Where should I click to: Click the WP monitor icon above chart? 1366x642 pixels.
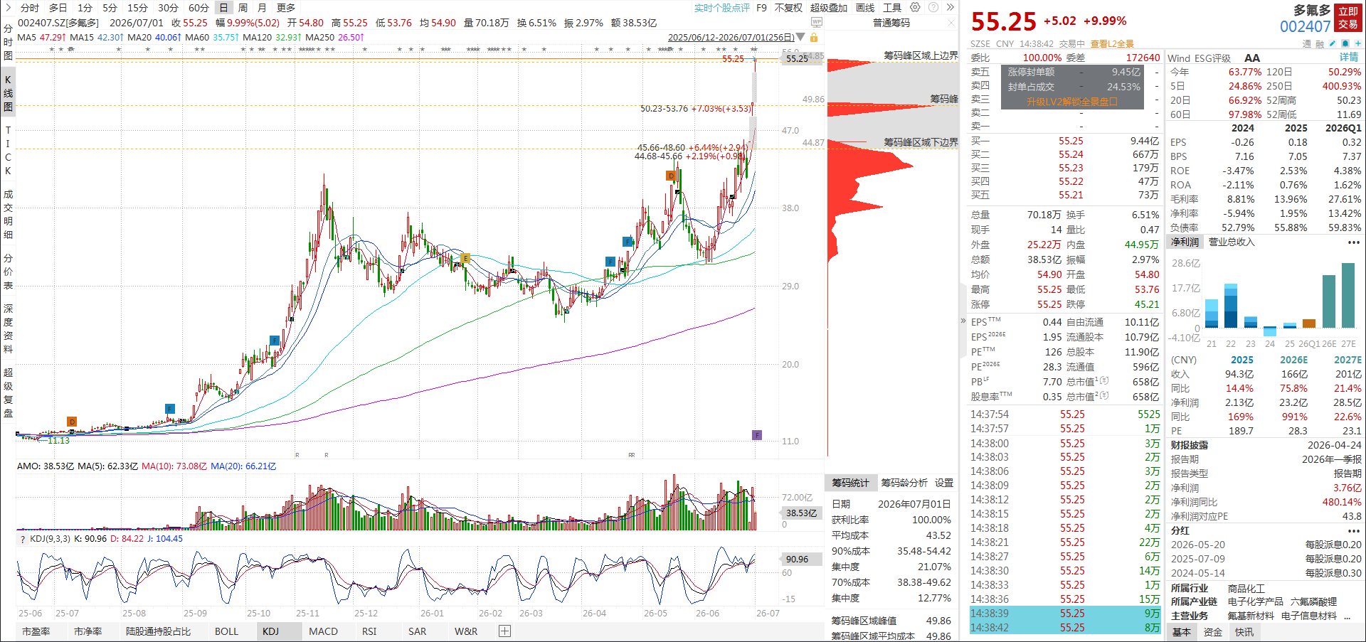tap(817, 23)
